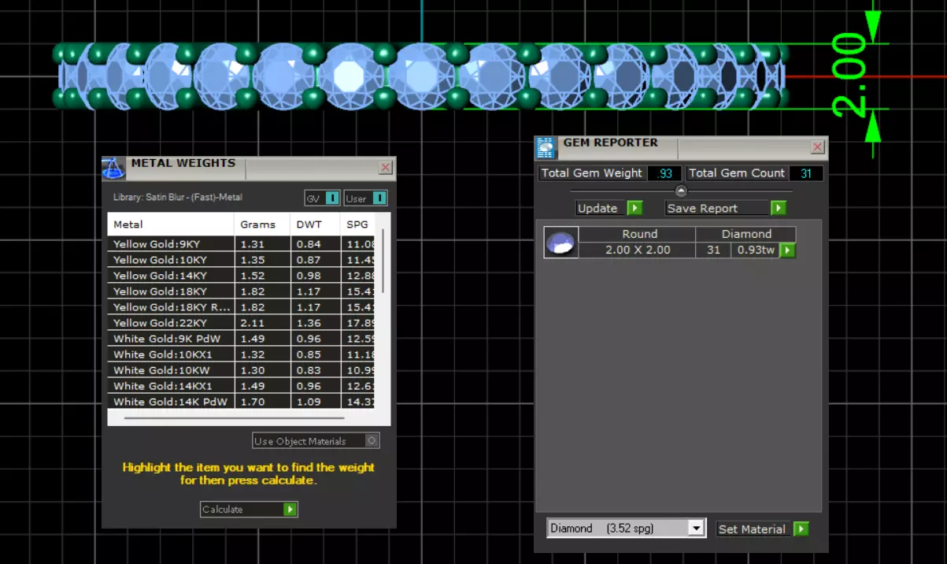
Task: Click the horizontal scrollbar under the metal list
Action: pyautogui.click(x=234, y=417)
